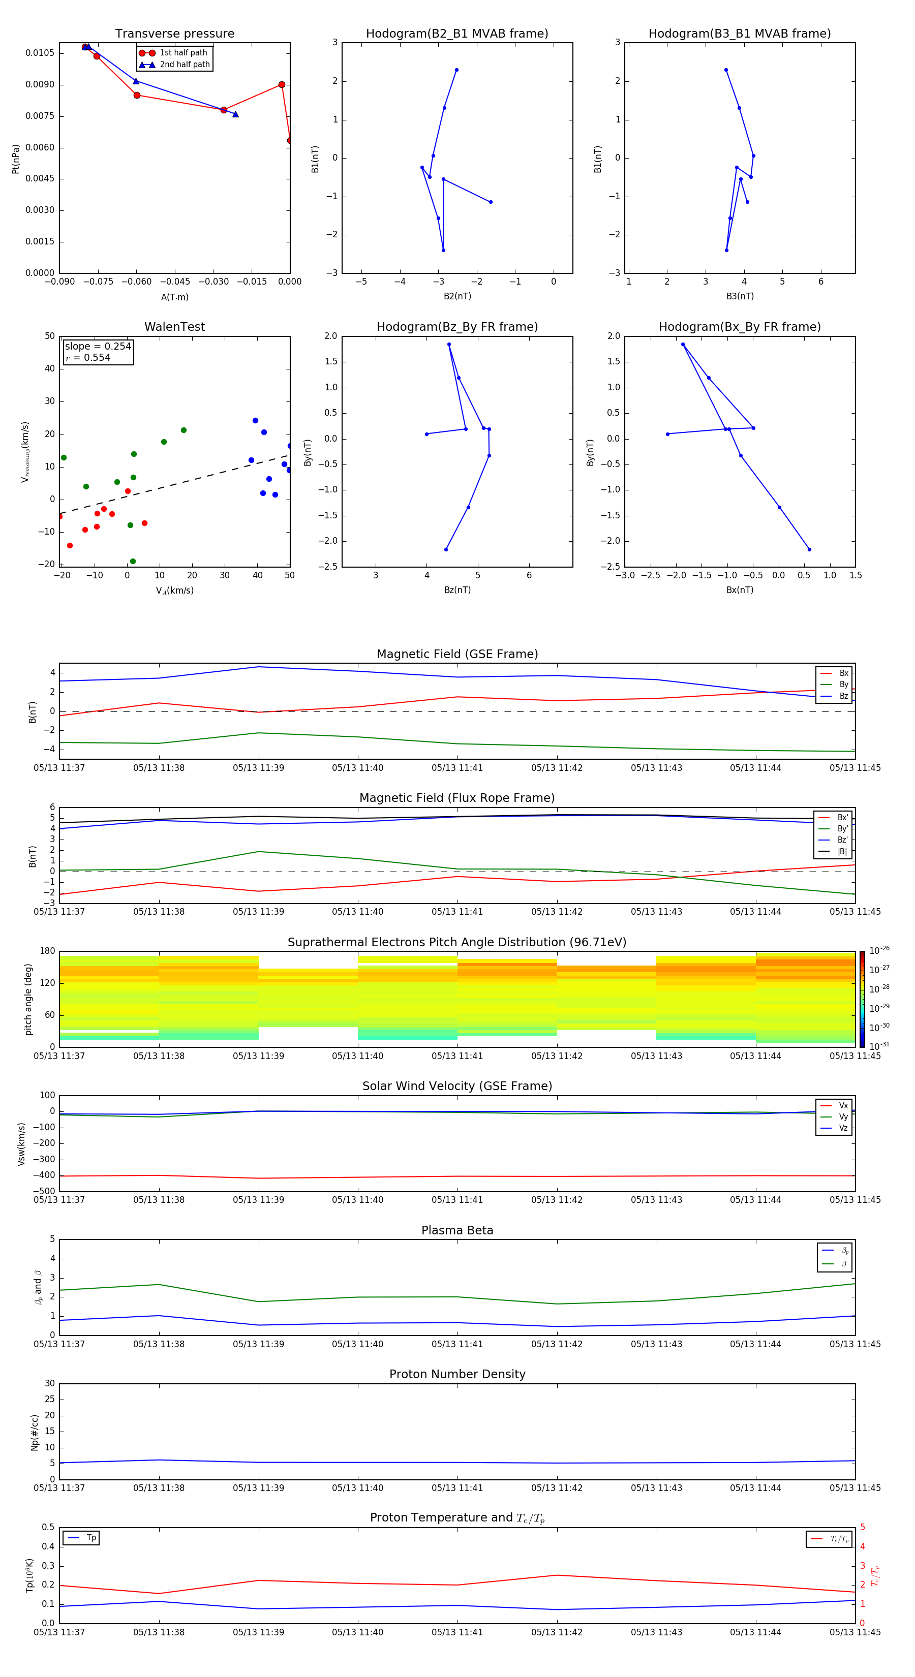The image size is (915, 1677).
Task: Click the 'A(T·m)' x-axis label
Action: click(x=174, y=297)
